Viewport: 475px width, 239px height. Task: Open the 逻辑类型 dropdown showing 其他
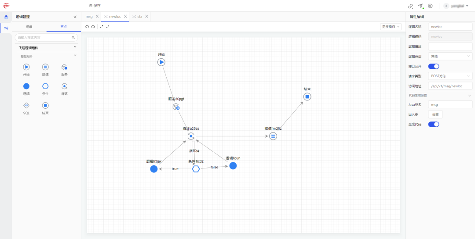coord(450,56)
